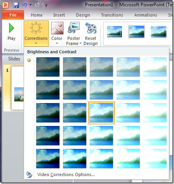This screenshot has width=174, height=184.
Task: Click the Reset Design icon
Action: 91,28
